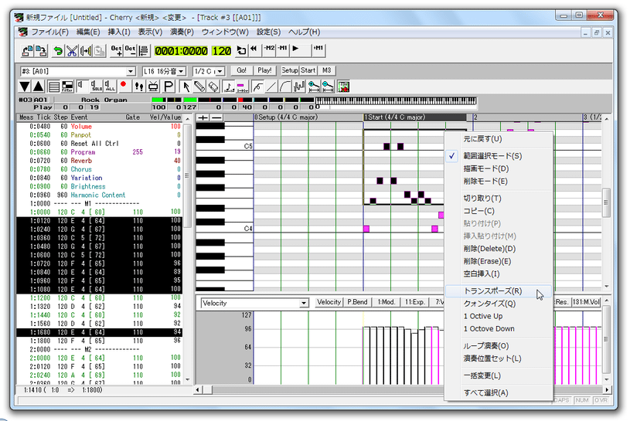Click the Start jump button
Screen dimensions: 630x421
tap(308, 70)
